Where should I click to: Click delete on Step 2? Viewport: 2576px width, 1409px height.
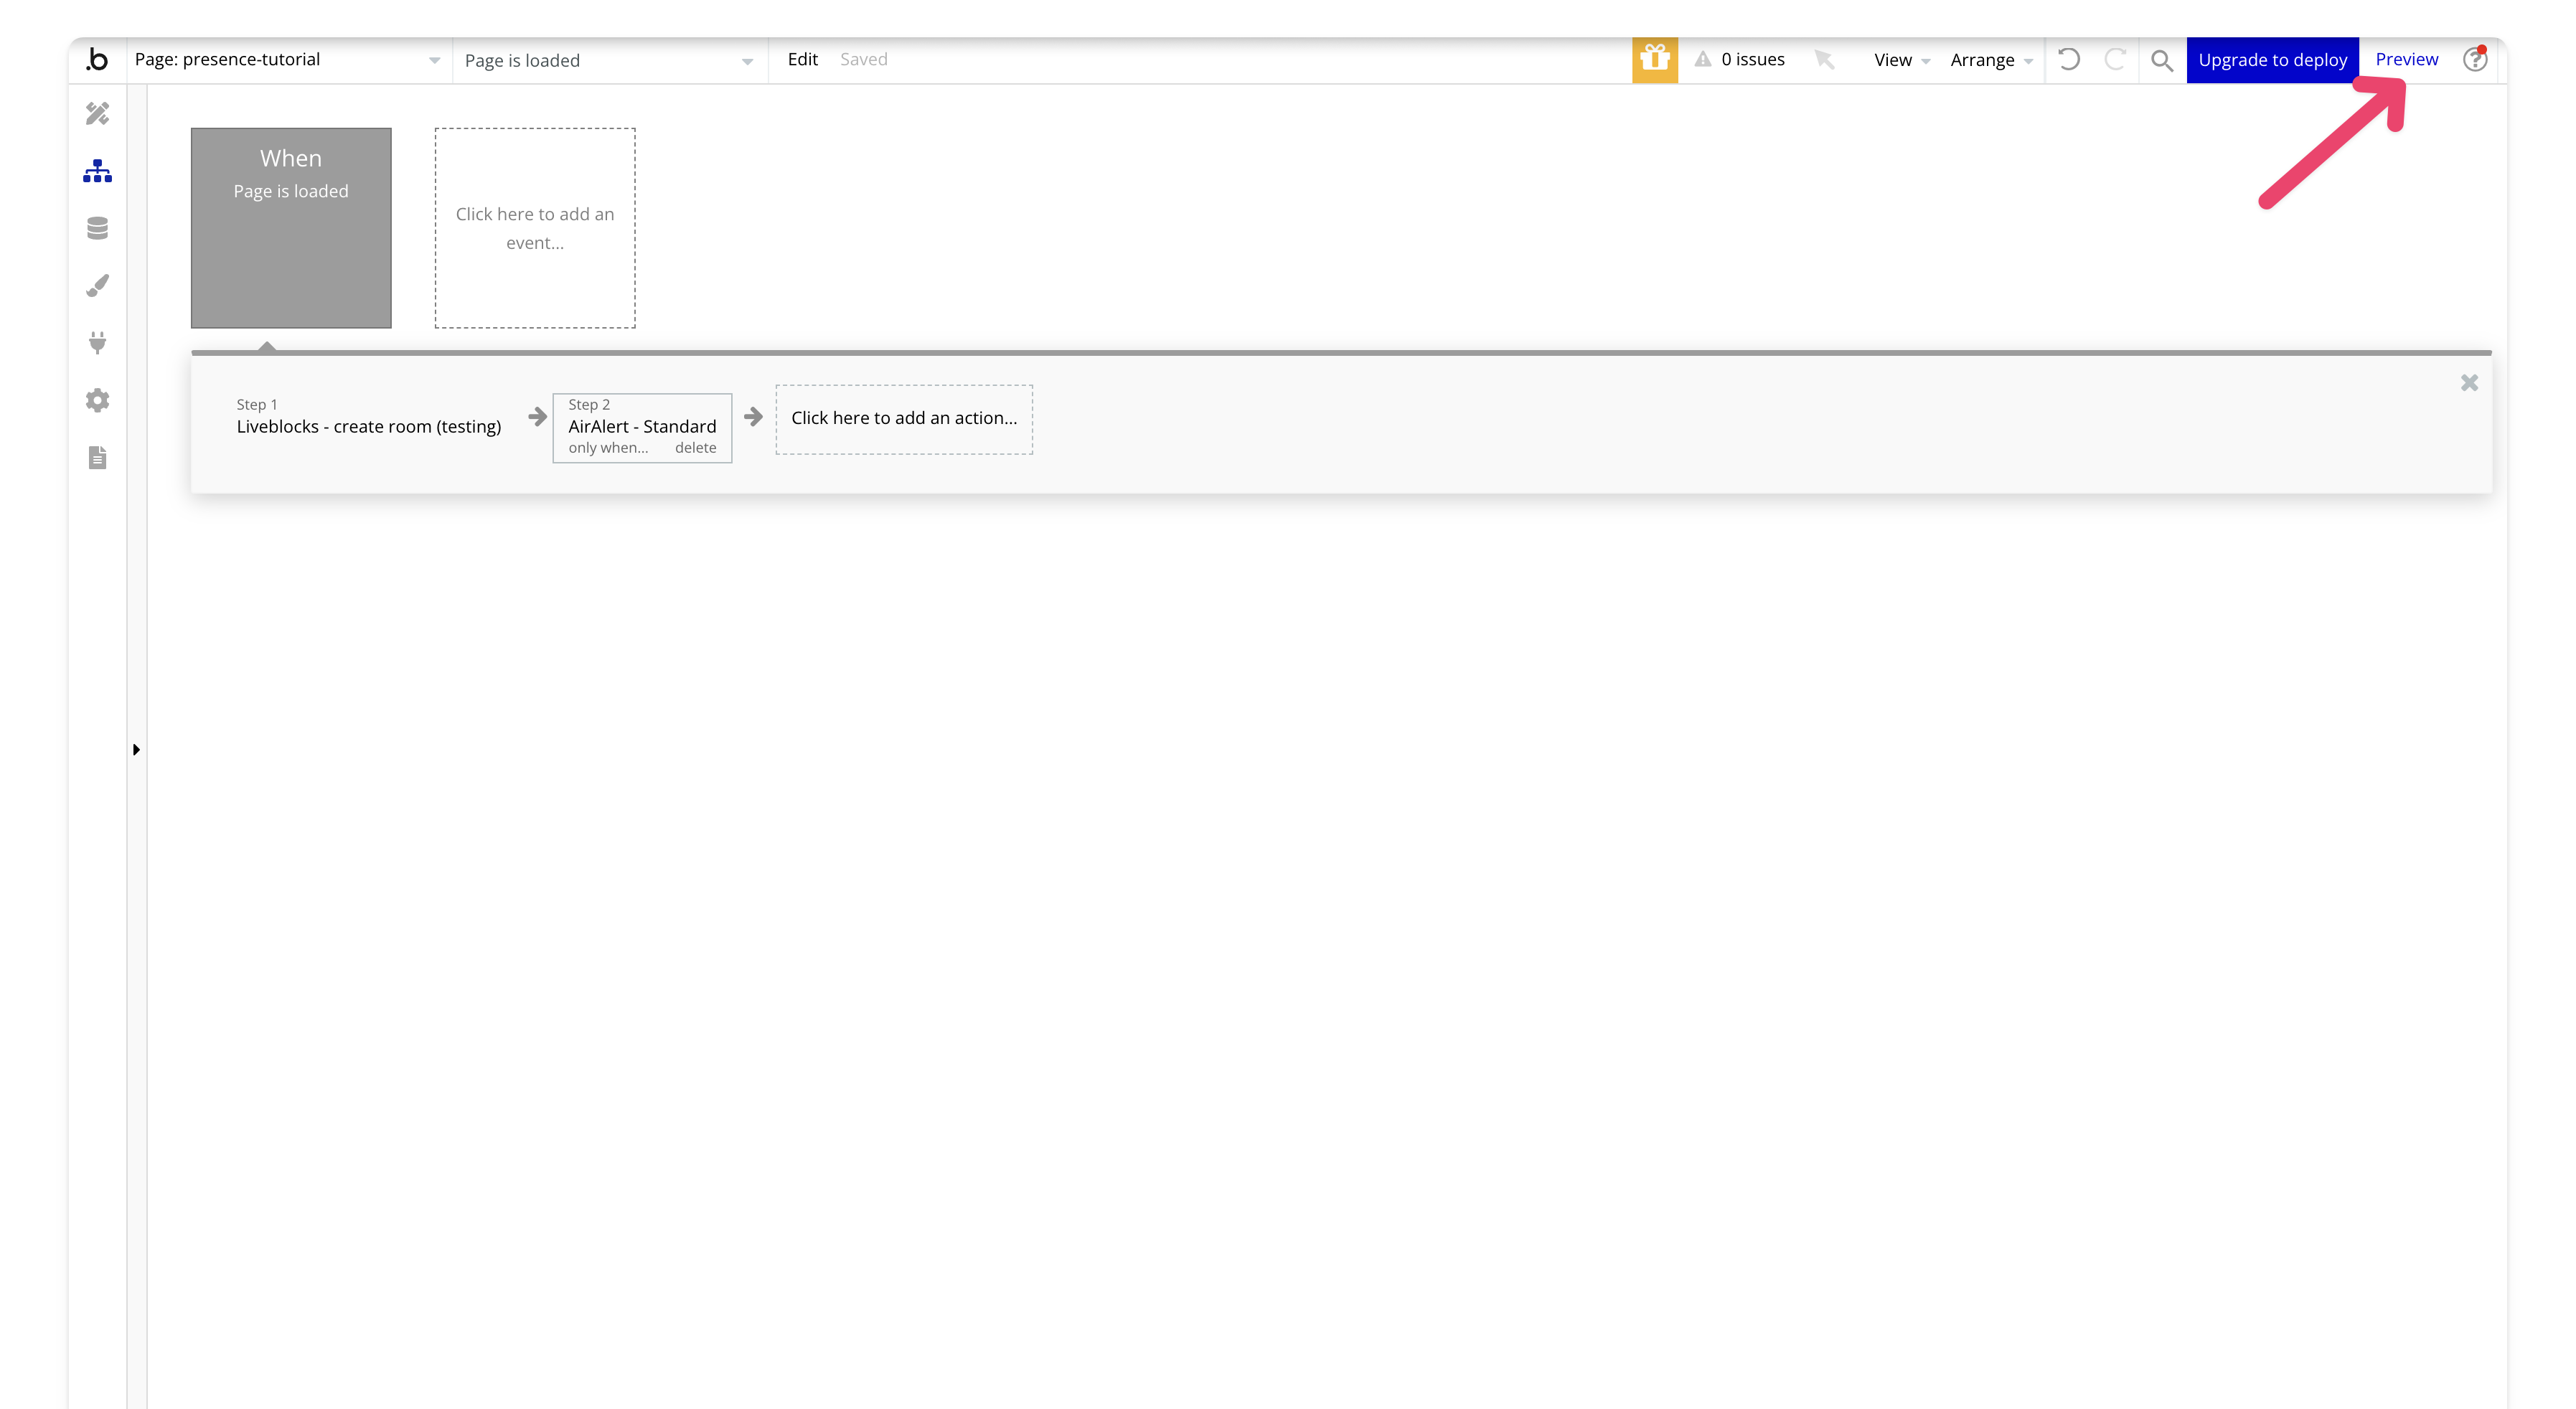[695, 448]
